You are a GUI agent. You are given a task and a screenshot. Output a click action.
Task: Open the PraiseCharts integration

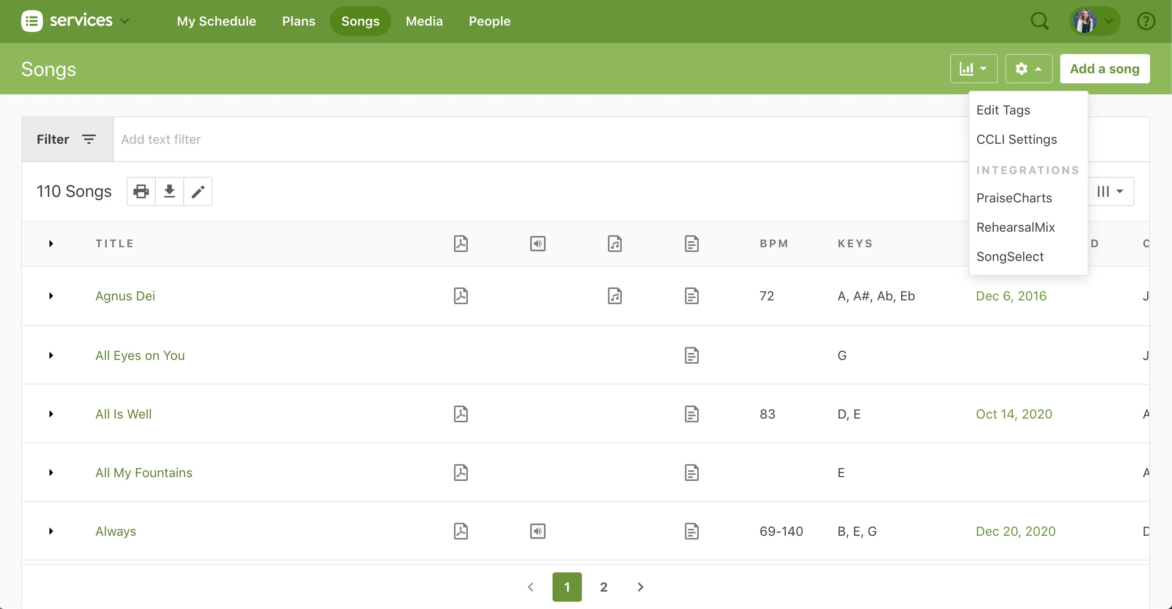click(x=1014, y=197)
